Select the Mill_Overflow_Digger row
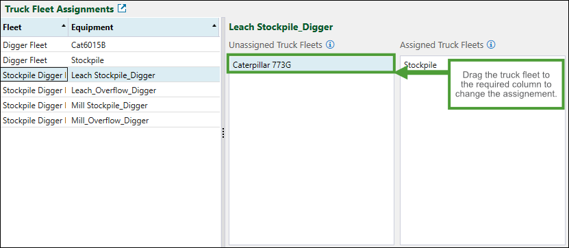569x248 pixels. 110,120
